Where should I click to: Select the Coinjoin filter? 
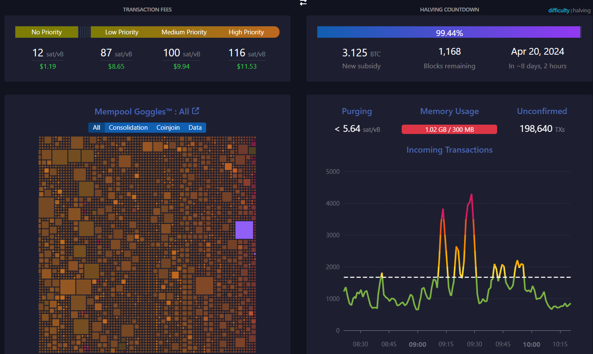click(x=168, y=128)
